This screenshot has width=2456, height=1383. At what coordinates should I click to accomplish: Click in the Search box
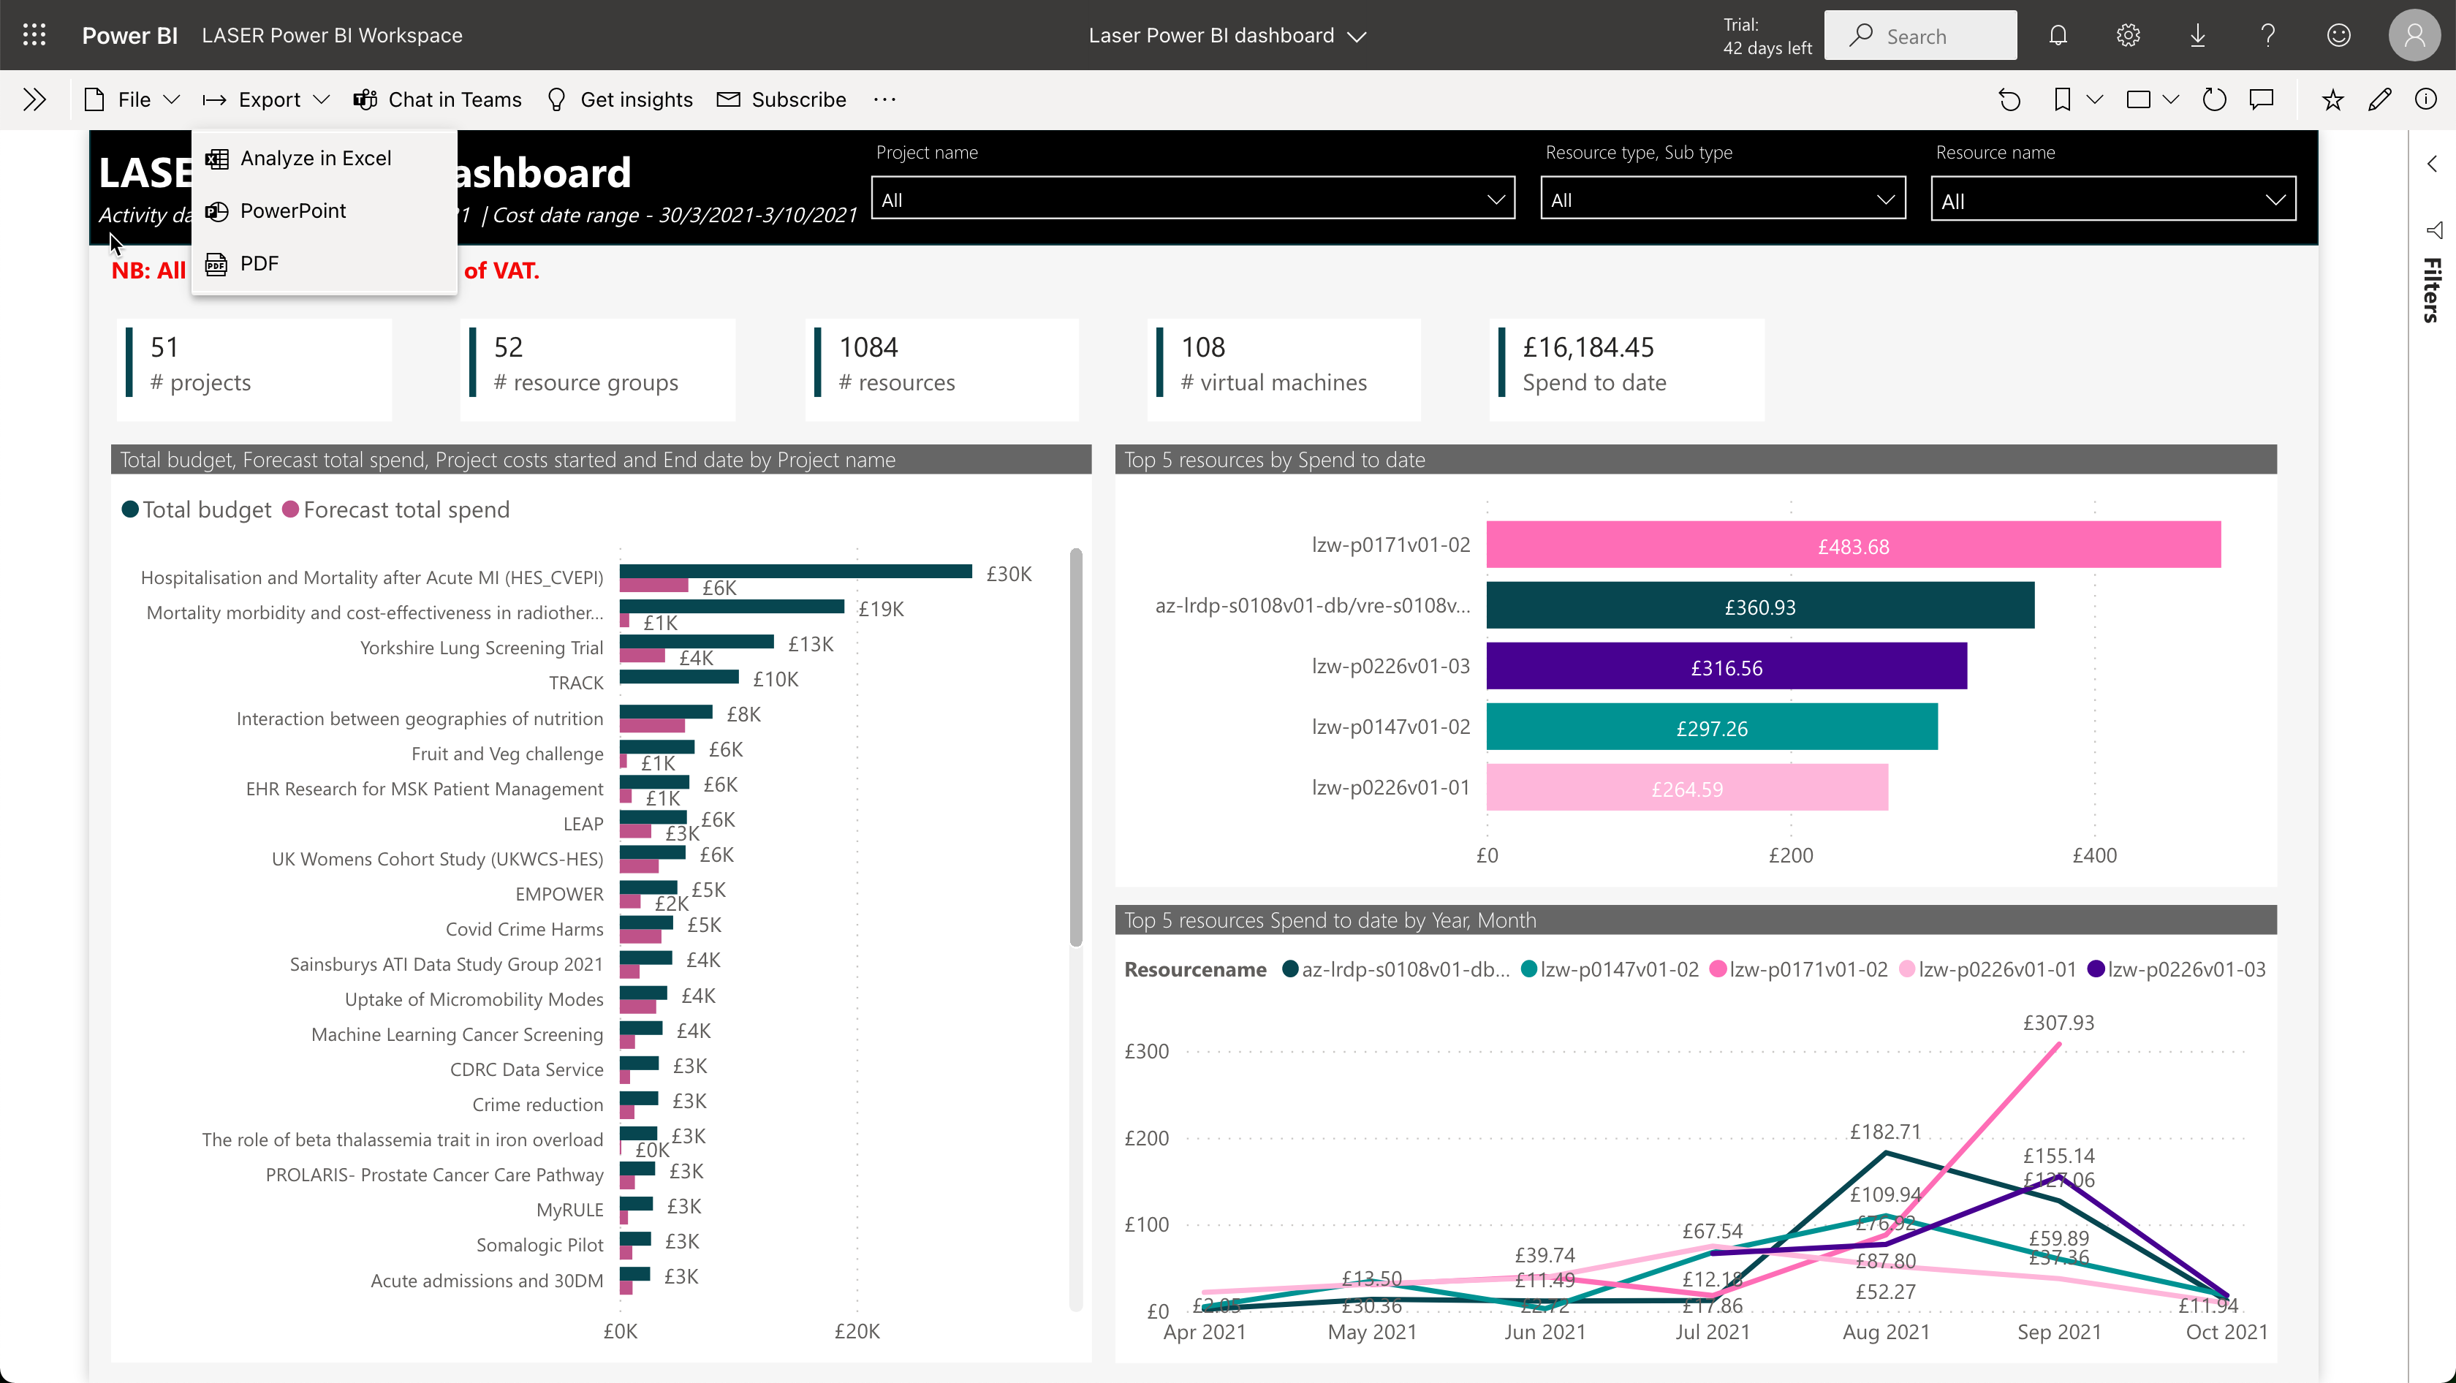pos(1919,35)
